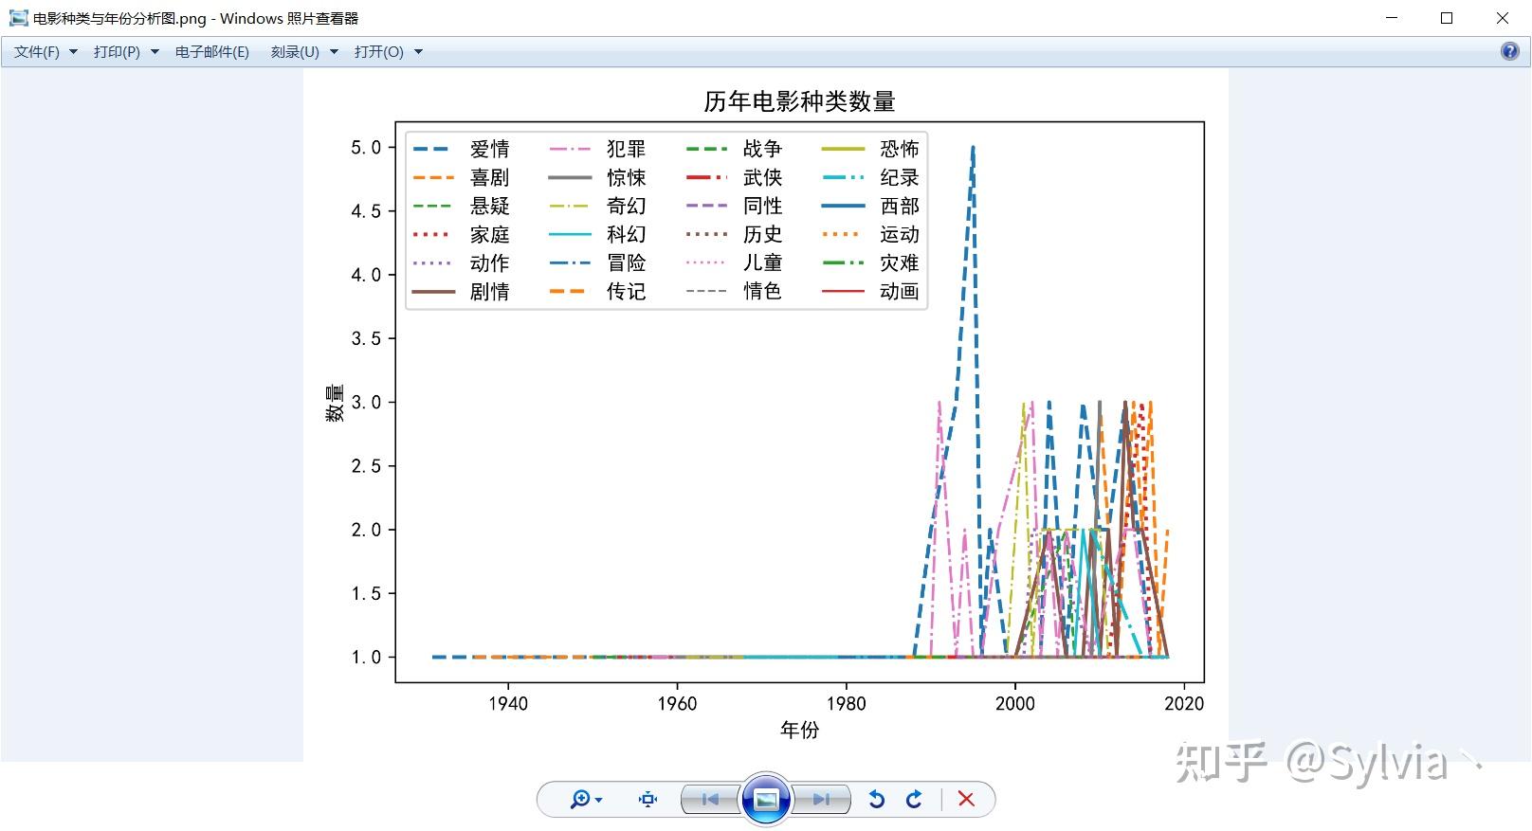Click the x-axis tick 1960
1532x831 pixels.
click(x=677, y=704)
